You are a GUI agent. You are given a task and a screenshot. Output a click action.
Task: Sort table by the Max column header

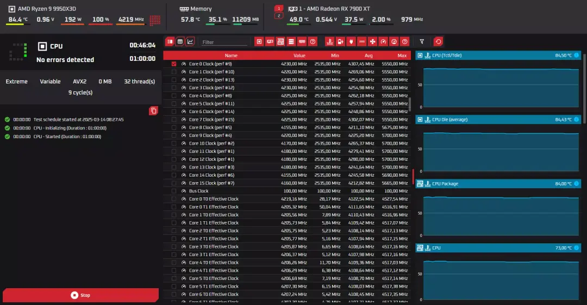402,55
